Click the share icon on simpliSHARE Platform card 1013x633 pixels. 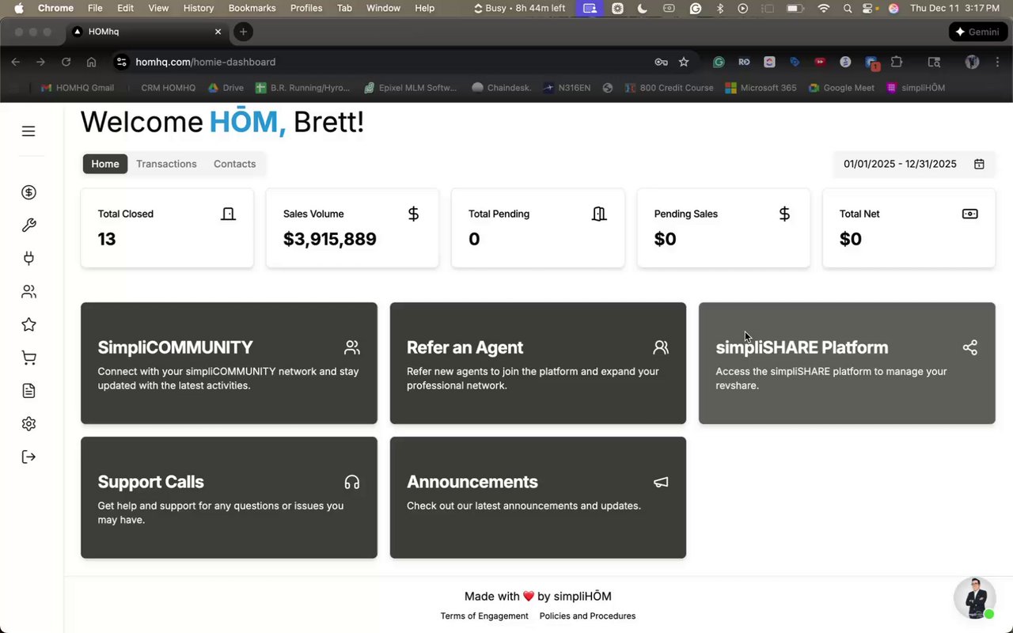[x=969, y=347]
